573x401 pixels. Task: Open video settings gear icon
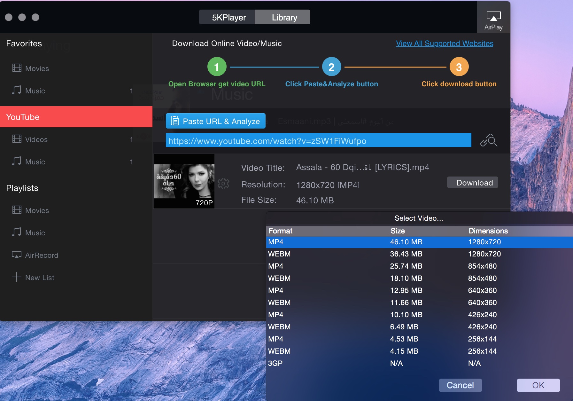click(x=223, y=184)
